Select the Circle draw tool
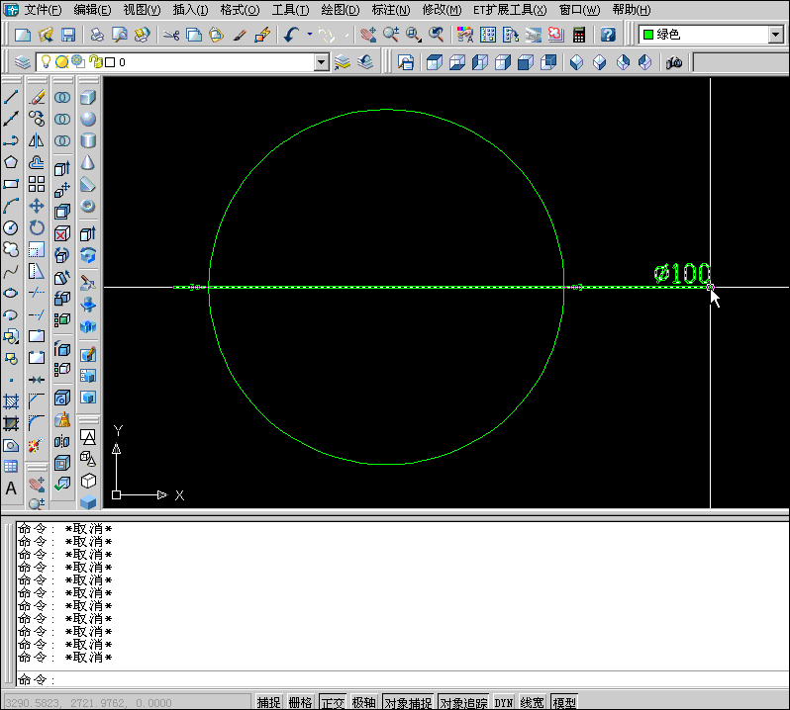Image resolution: width=790 pixels, height=710 pixels. tap(11, 228)
